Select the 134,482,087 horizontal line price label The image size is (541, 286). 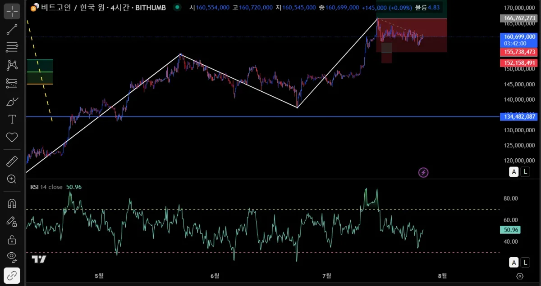tap(518, 117)
